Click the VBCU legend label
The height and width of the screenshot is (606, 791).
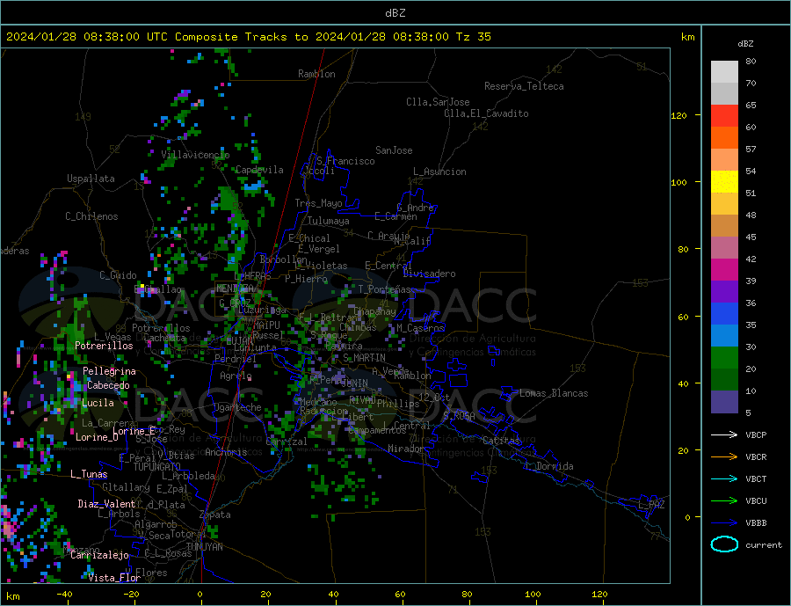(x=756, y=501)
